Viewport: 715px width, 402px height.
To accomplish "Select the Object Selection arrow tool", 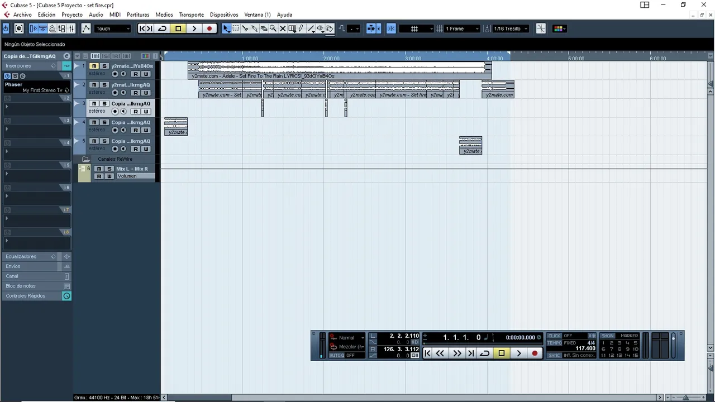I will tap(226, 28).
